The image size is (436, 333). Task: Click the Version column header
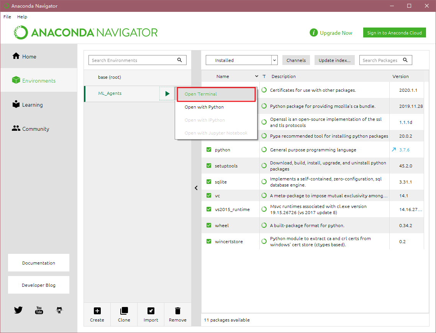pyautogui.click(x=400, y=76)
